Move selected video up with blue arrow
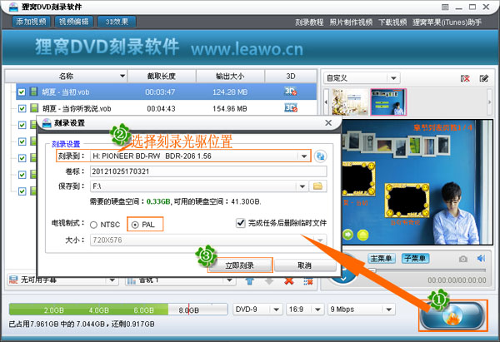Screen dimensions: 500x342 tap(250, 281)
